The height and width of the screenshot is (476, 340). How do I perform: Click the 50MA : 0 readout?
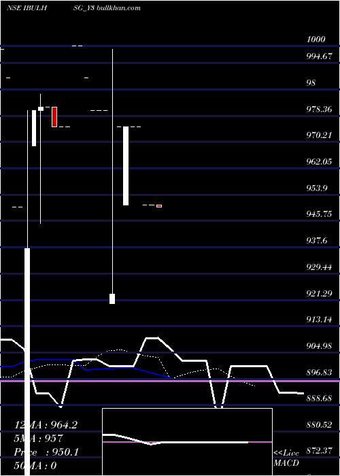point(35,466)
